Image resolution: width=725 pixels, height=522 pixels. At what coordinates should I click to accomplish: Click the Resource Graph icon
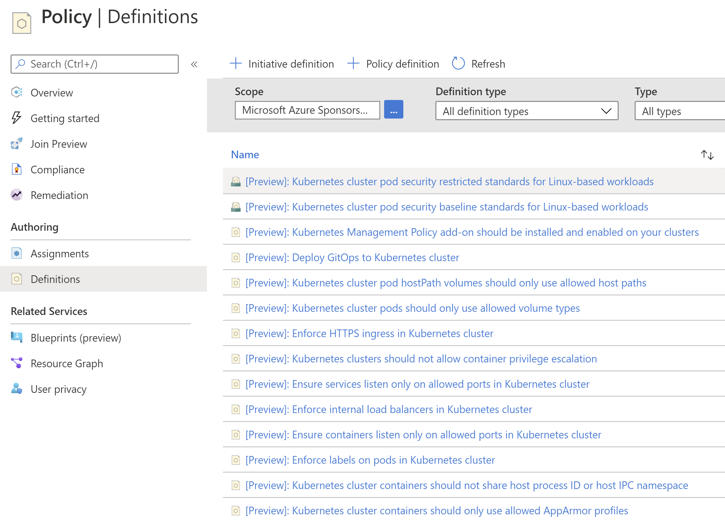[x=17, y=363]
